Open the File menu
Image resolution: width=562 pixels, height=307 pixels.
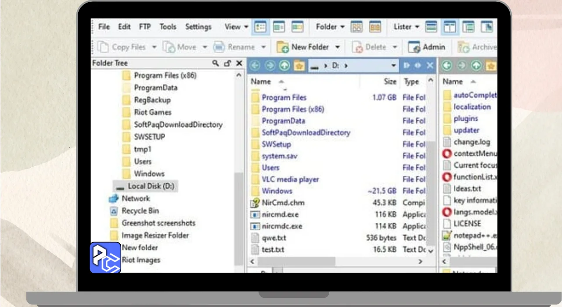(x=104, y=27)
